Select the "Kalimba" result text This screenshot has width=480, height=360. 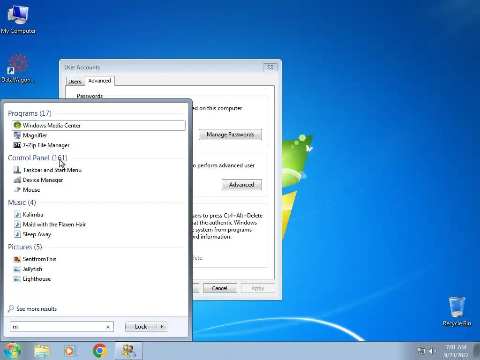(33, 214)
